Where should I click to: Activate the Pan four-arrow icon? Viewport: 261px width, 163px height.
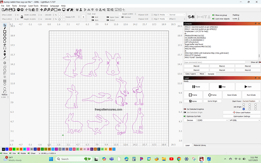[42, 10]
